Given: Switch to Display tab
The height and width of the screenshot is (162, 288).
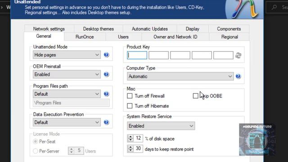Looking at the screenshot, I should 193,29.
